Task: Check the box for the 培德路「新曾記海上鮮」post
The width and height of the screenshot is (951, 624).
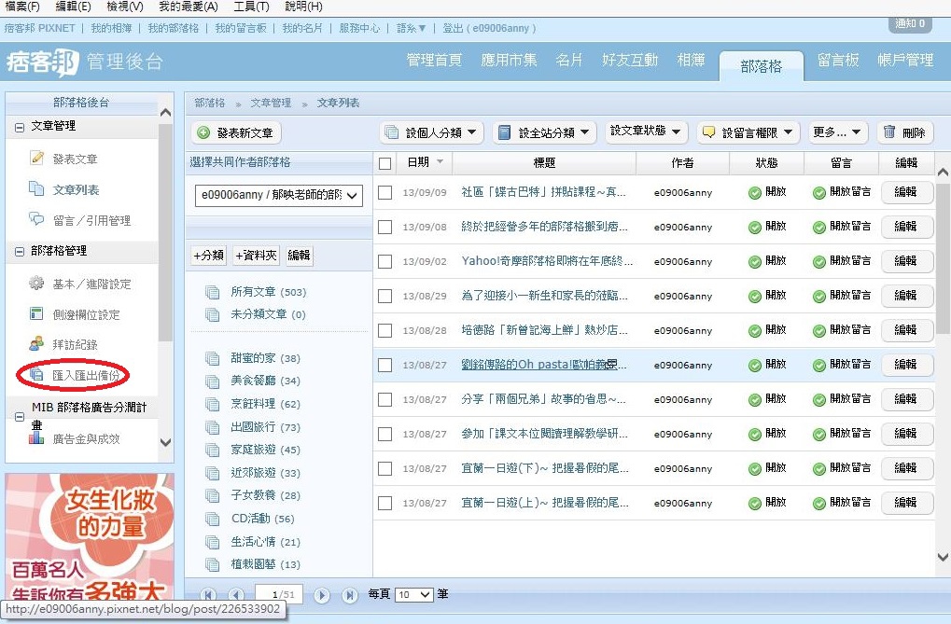Action: tap(385, 330)
